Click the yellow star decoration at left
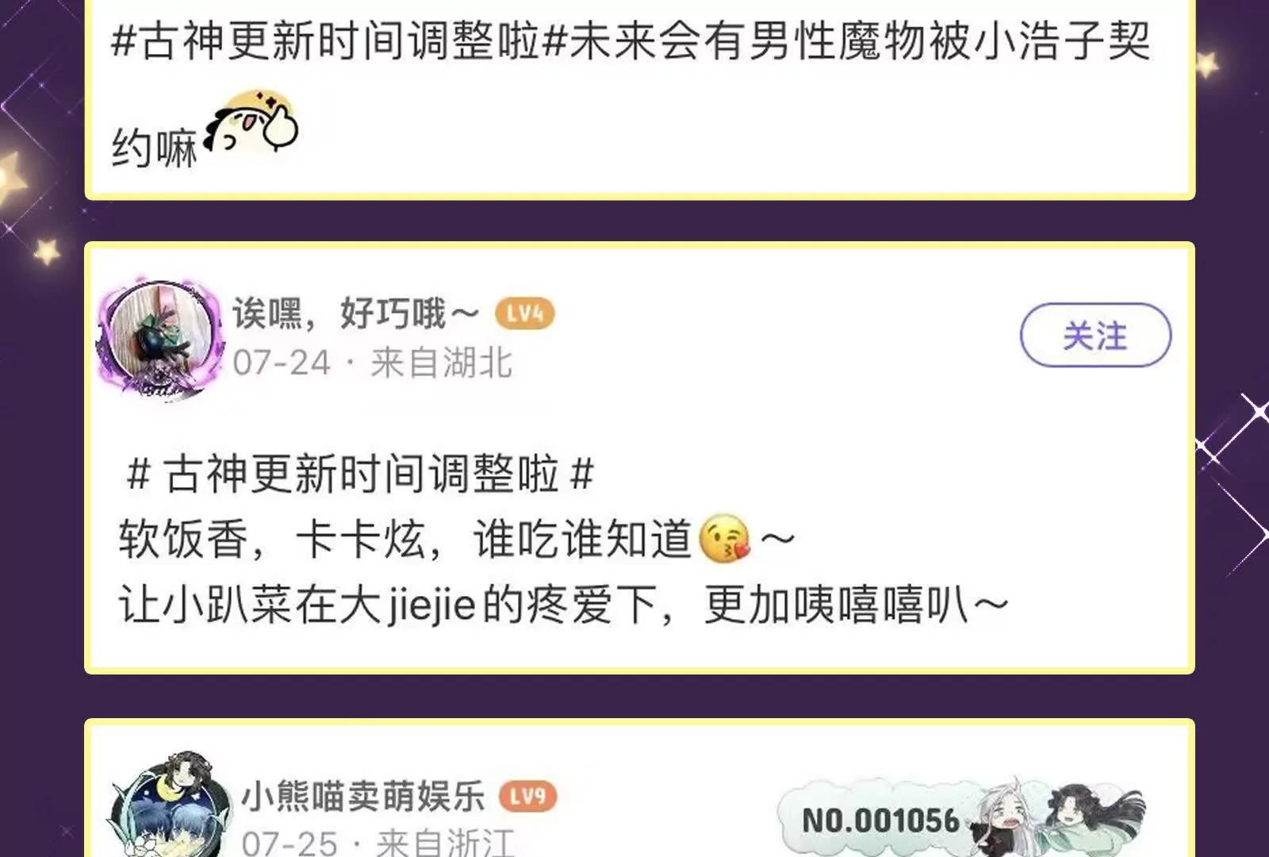Viewport: 1269px width, 857px height. pos(47,251)
